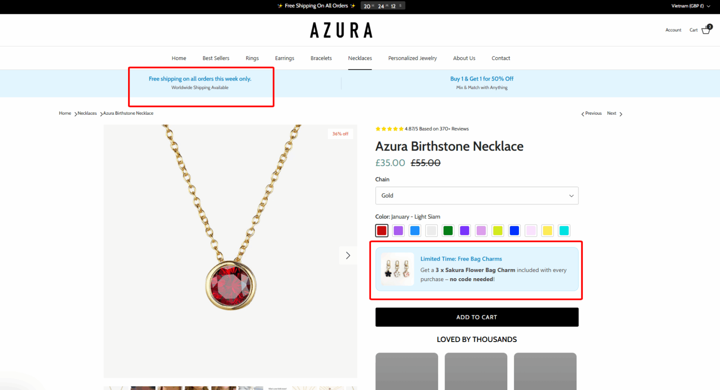Open the Account link

click(x=673, y=30)
